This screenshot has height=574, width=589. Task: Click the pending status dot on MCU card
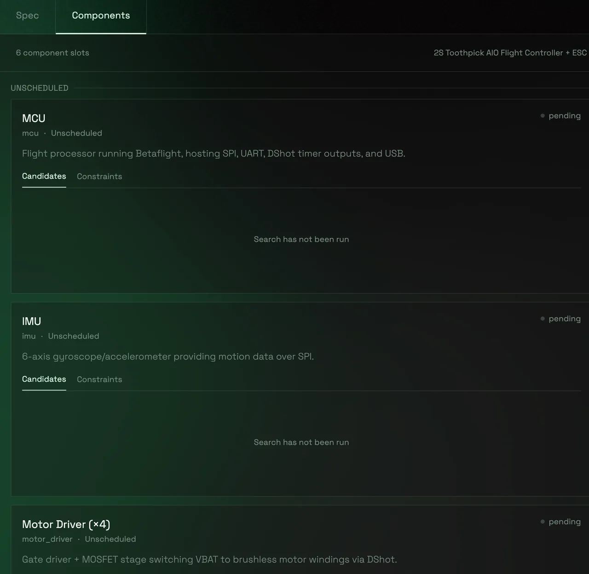pyautogui.click(x=543, y=115)
